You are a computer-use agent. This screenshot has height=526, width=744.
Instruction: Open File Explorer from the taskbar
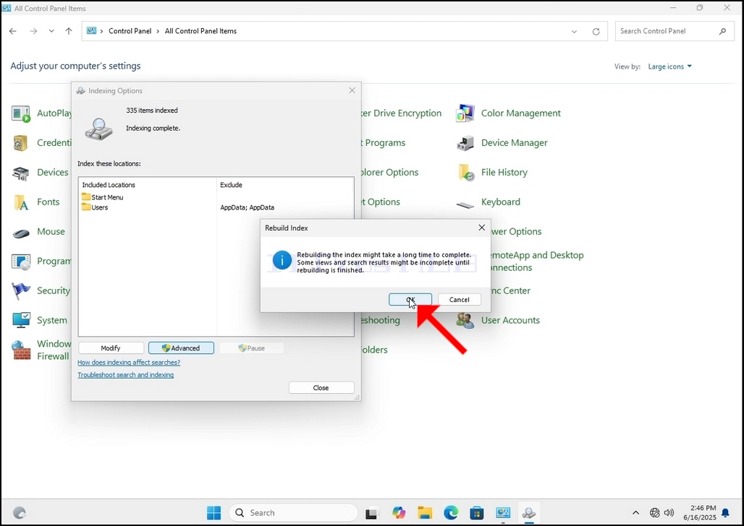coord(425,513)
